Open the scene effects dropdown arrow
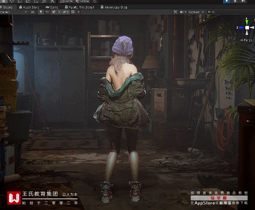255x210 pixels. (x=59, y=12)
